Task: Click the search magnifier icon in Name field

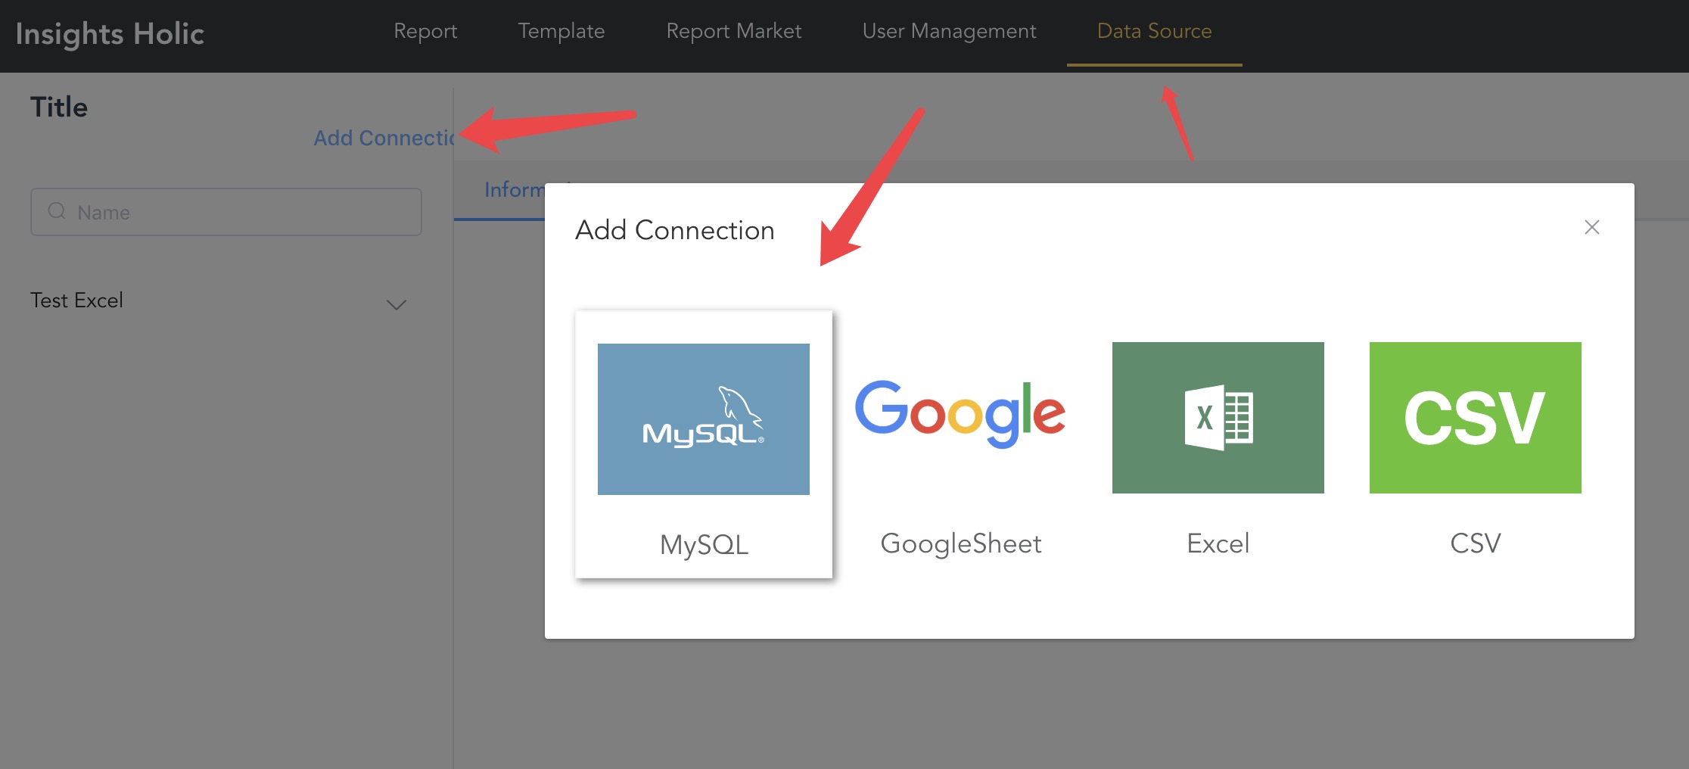Action: [57, 211]
